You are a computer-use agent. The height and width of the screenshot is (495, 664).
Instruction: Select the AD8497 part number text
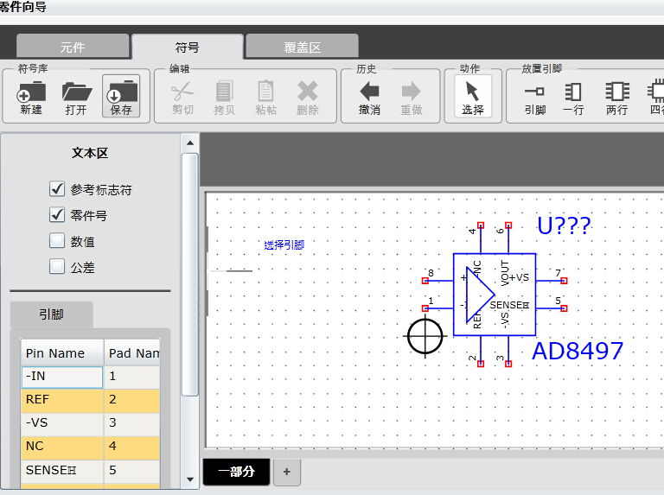[x=578, y=351]
